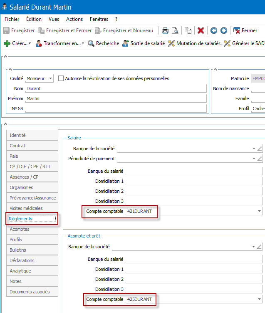Click the duplicate record icon

pos(188,30)
